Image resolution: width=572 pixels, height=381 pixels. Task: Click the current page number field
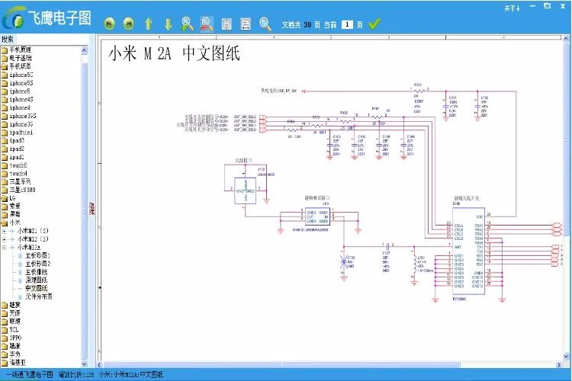(x=347, y=24)
